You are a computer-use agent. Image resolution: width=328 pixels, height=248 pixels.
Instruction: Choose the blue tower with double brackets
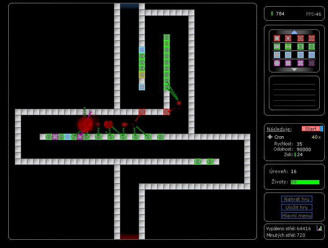[x=288, y=55]
